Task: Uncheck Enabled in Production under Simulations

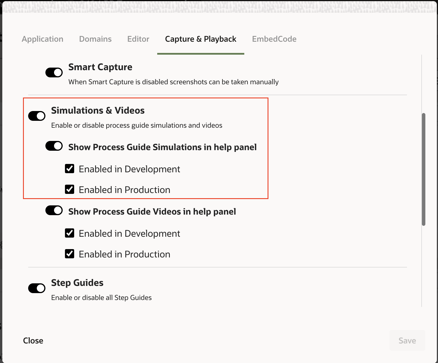Action: pos(70,189)
